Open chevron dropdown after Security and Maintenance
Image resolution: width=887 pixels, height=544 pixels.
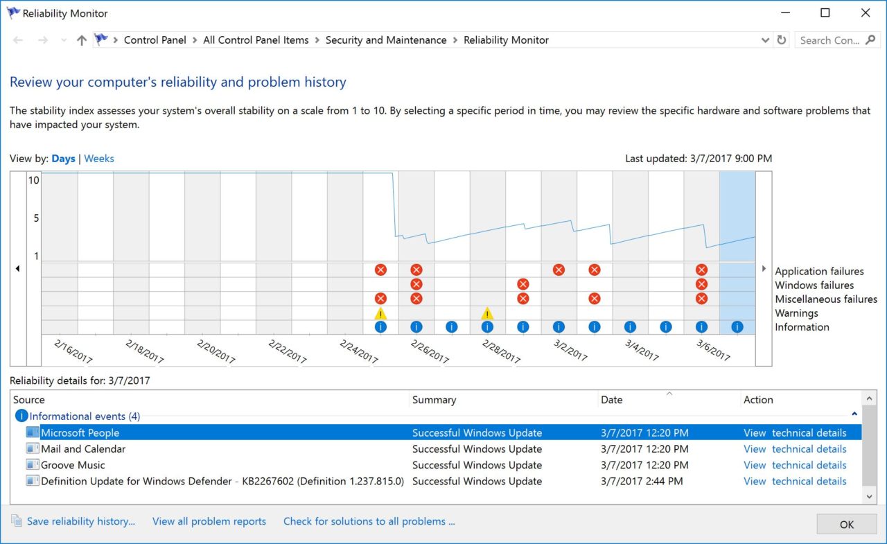455,40
